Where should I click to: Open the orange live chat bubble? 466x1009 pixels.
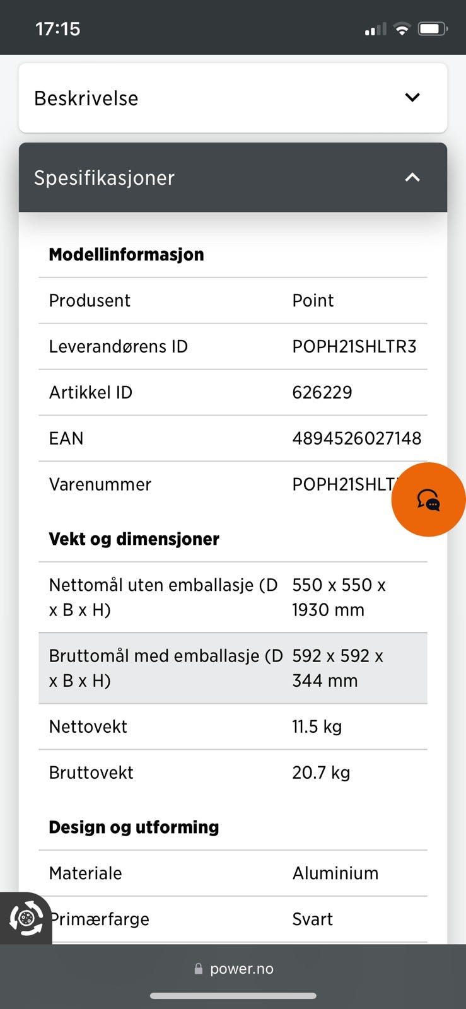(x=429, y=499)
